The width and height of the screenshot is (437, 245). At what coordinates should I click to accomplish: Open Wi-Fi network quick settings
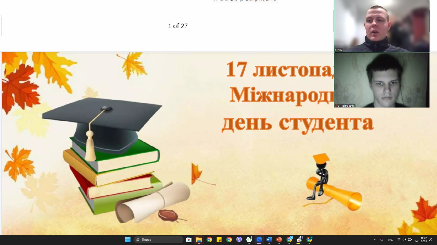[x=399, y=240]
